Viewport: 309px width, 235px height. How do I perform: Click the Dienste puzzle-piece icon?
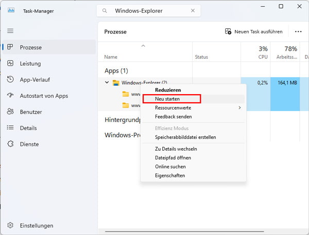(x=10, y=144)
